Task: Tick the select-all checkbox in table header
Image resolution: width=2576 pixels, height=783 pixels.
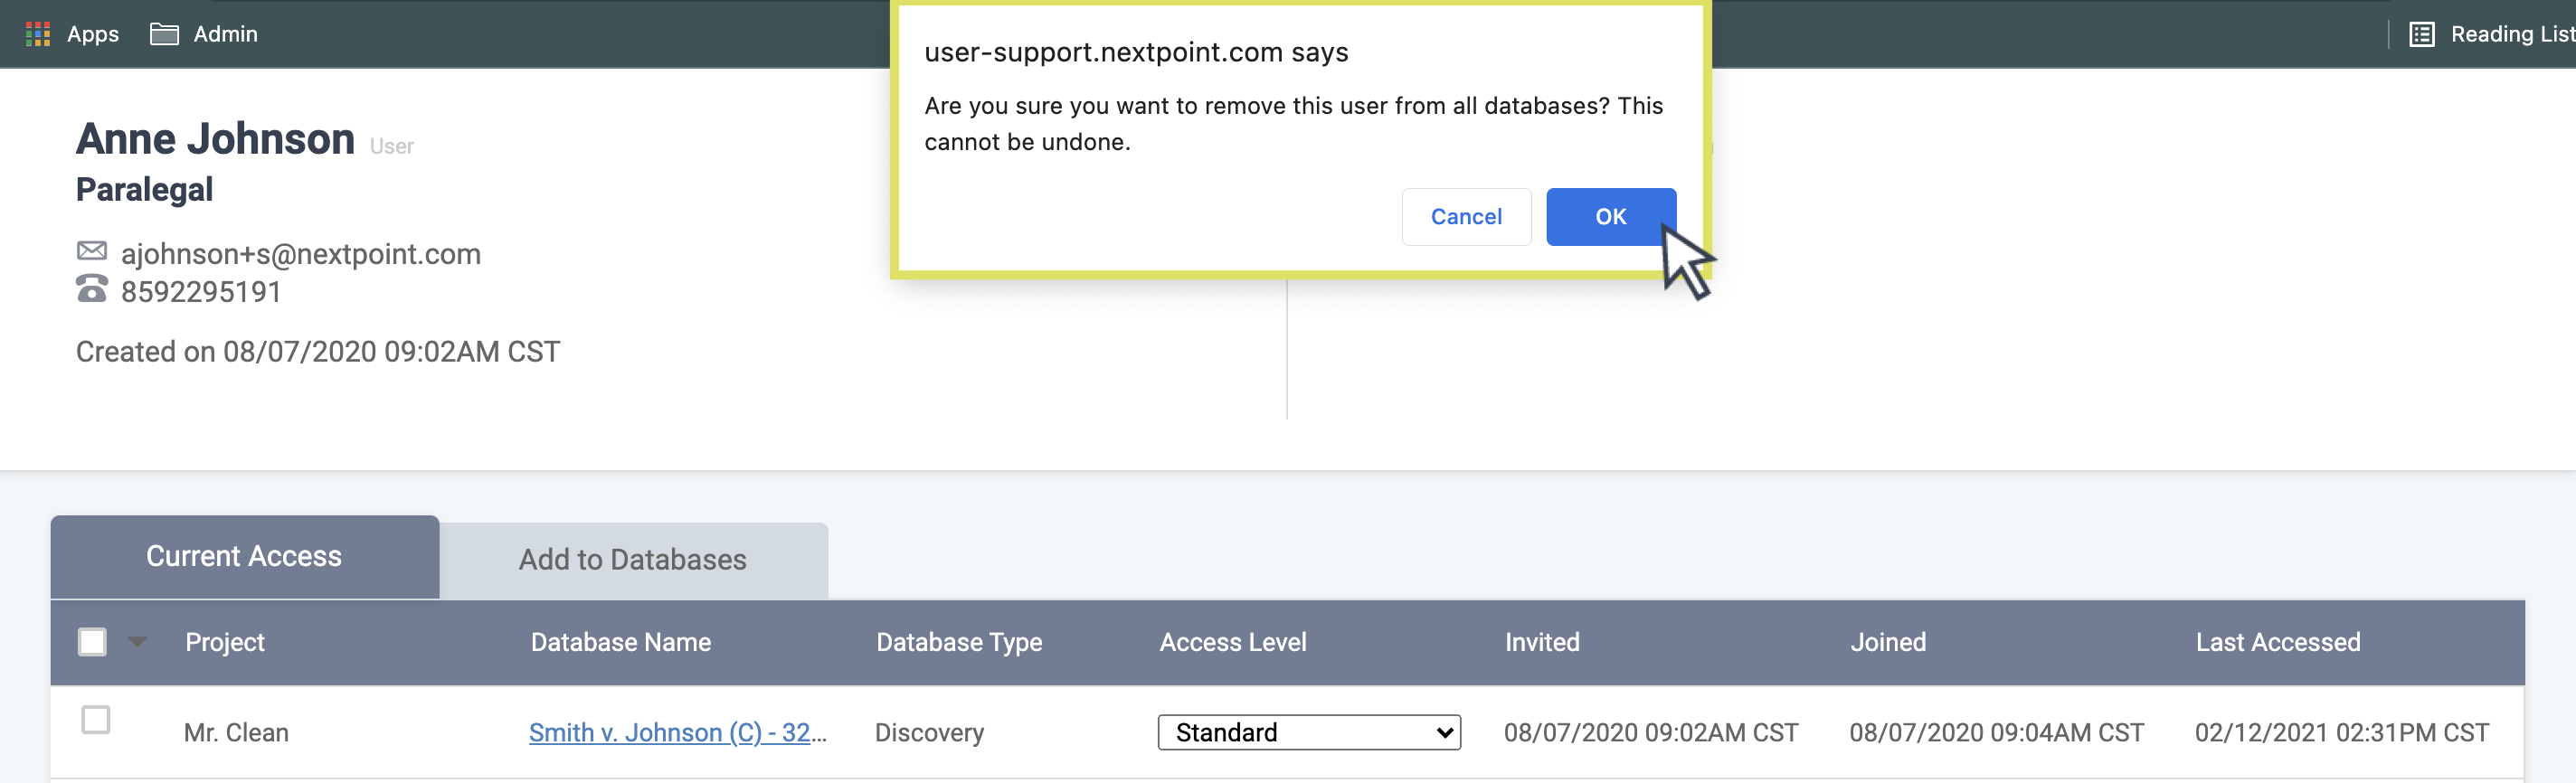Action: 92,641
